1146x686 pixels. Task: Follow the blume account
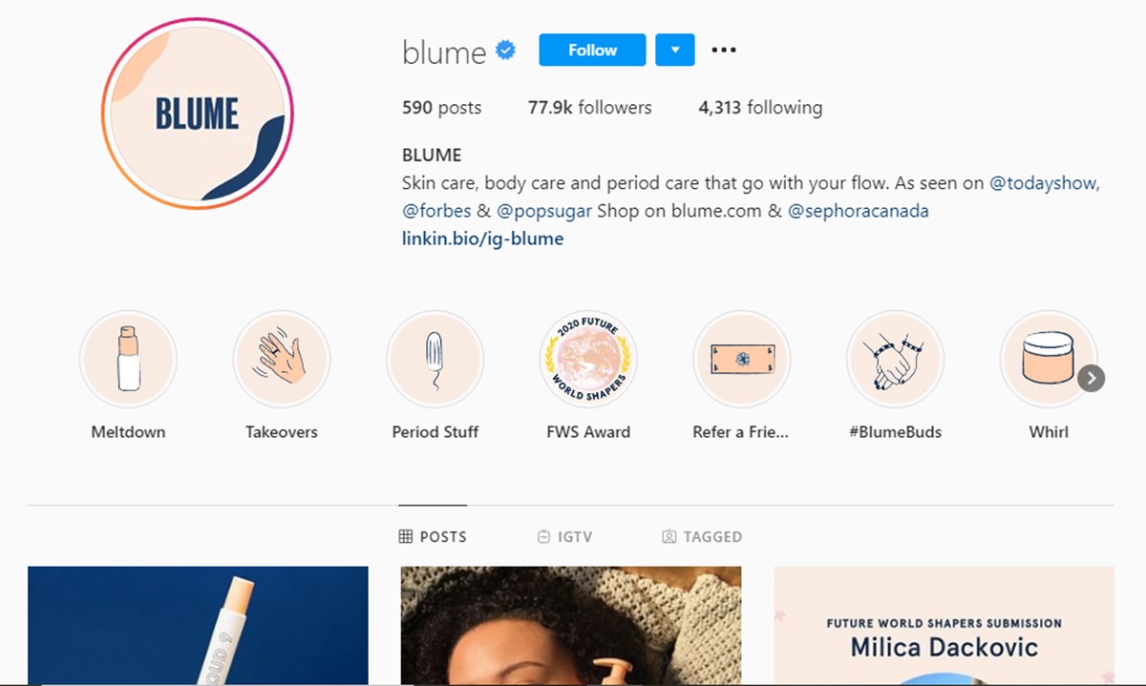592,50
